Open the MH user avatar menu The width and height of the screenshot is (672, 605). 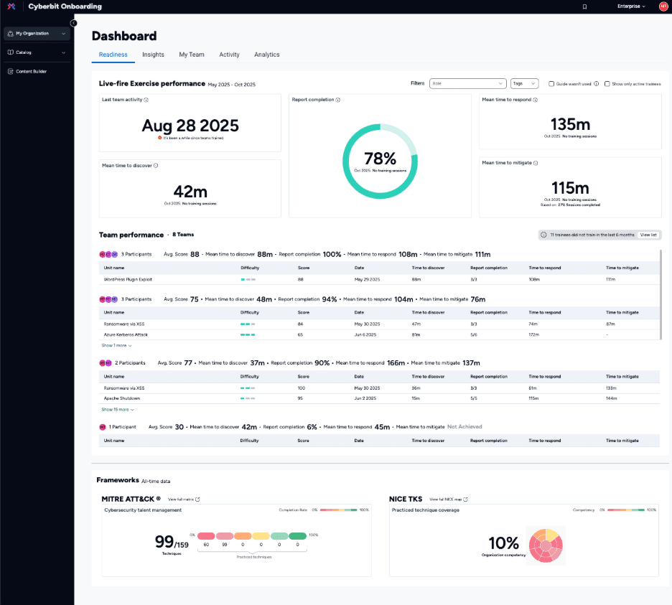coord(663,6)
